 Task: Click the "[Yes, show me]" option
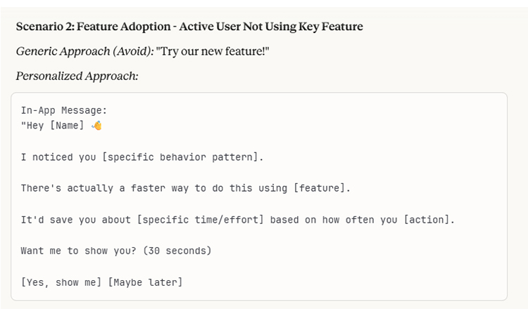(61, 282)
